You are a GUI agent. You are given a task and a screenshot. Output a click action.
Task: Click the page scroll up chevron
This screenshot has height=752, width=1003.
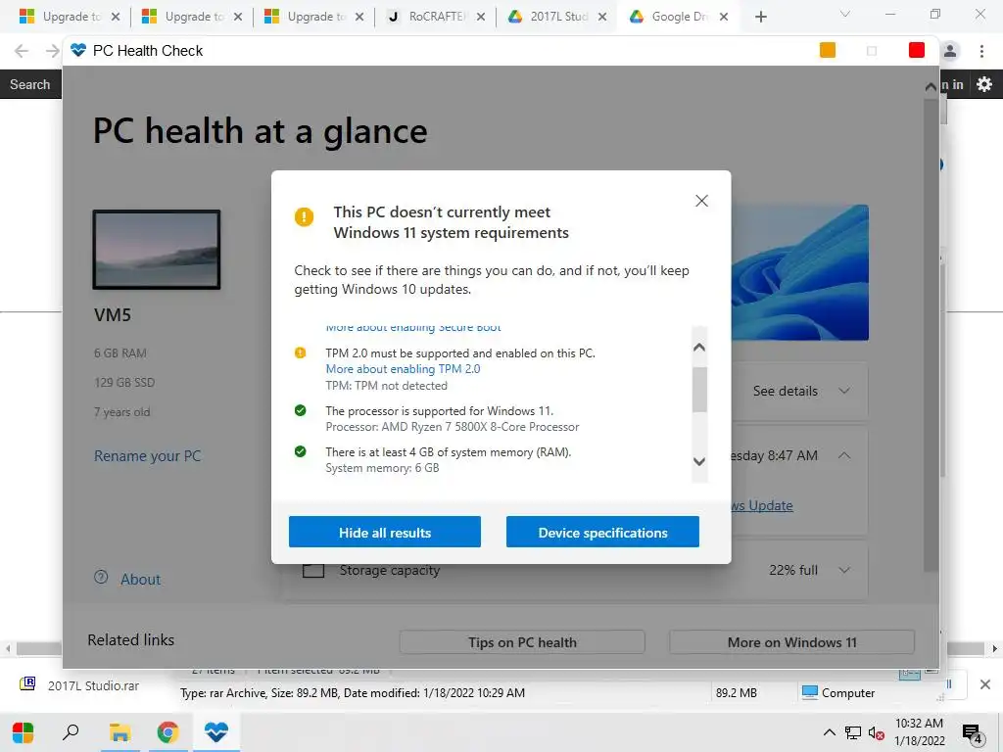(931, 86)
